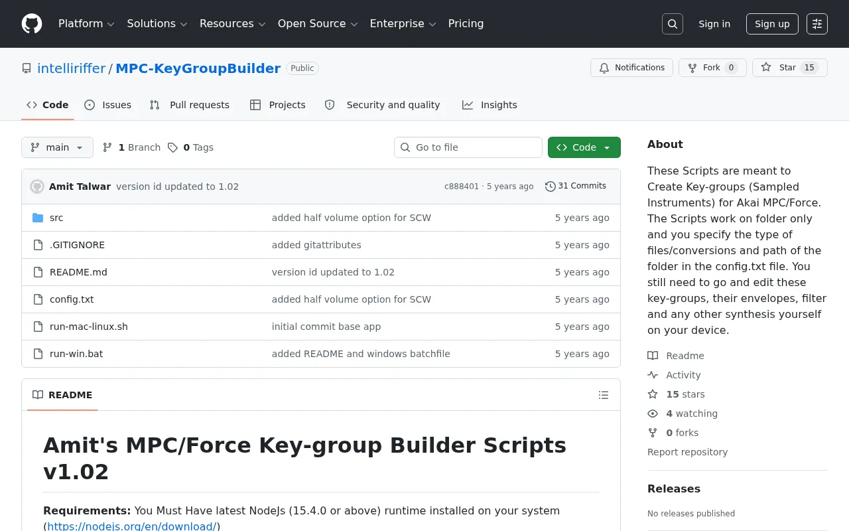The image size is (849, 531).
Task: Click Report repository link
Action: pos(687,452)
